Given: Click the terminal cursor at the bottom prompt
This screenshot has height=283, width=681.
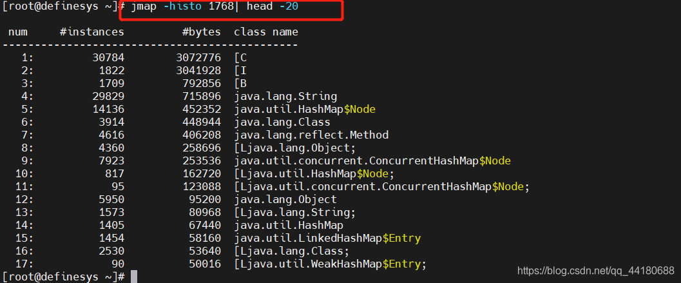Looking at the screenshot, I should [x=134, y=277].
